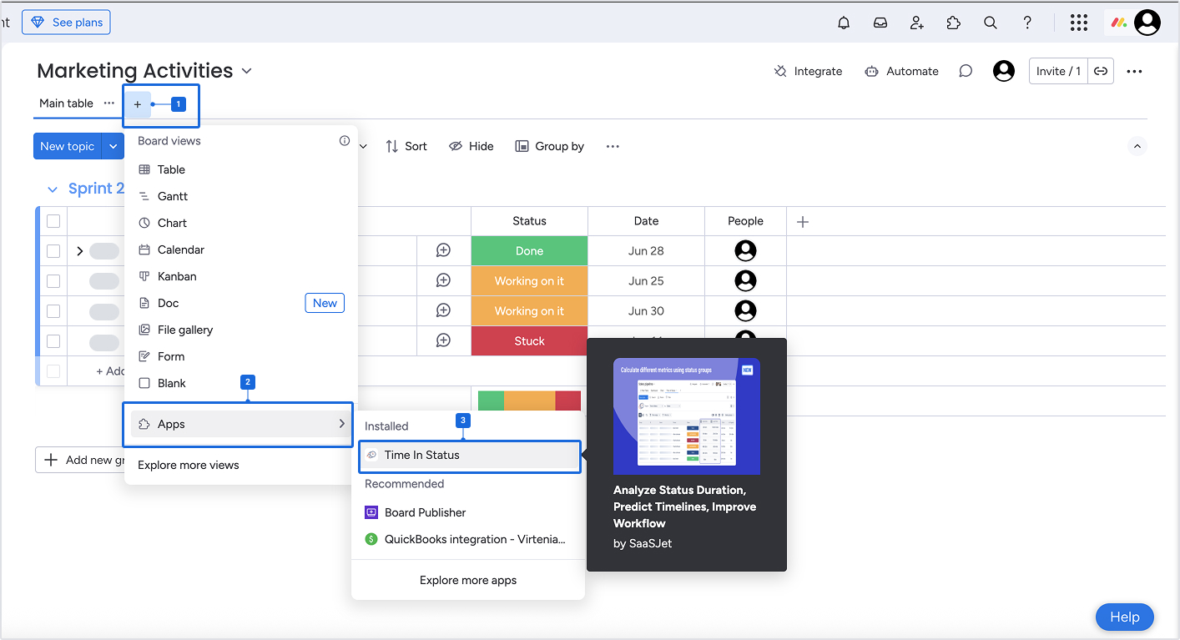
Task: Click the red Stuck status cell
Action: [x=529, y=341]
